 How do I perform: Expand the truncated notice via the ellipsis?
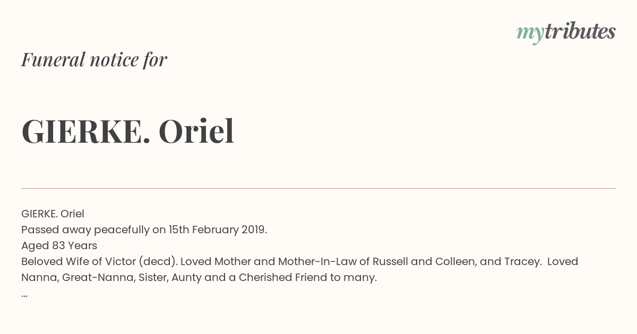point(24,294)
